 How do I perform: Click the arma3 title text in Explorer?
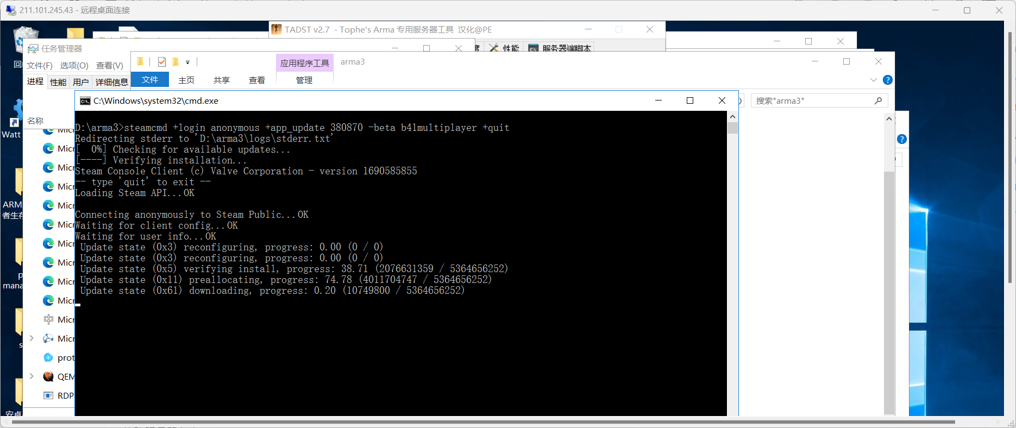click(353, 62)
